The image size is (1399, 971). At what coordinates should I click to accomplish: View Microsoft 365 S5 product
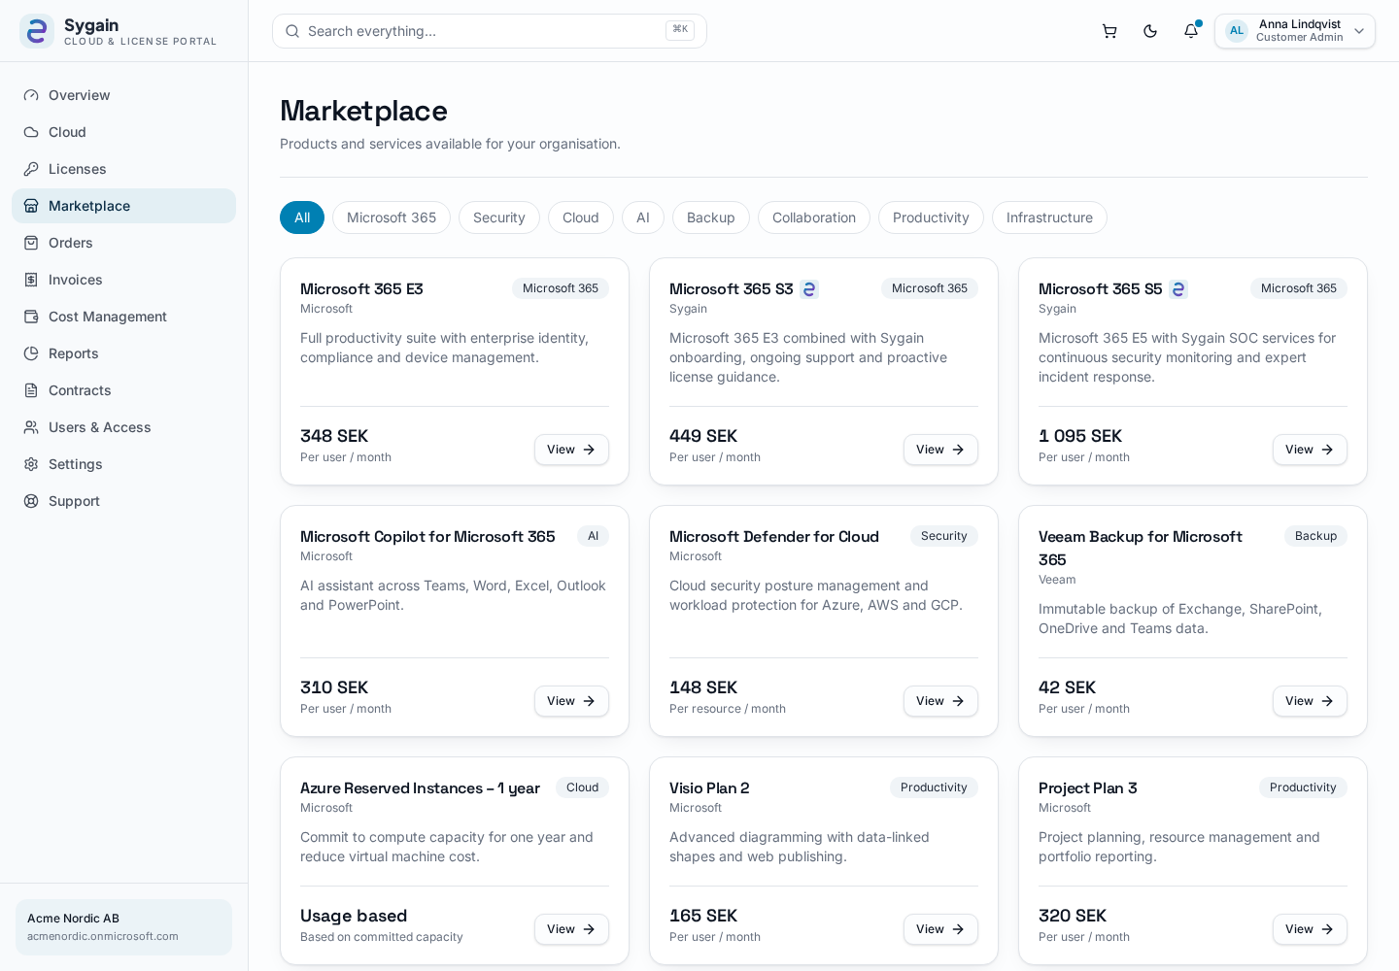click(1310, 450)
